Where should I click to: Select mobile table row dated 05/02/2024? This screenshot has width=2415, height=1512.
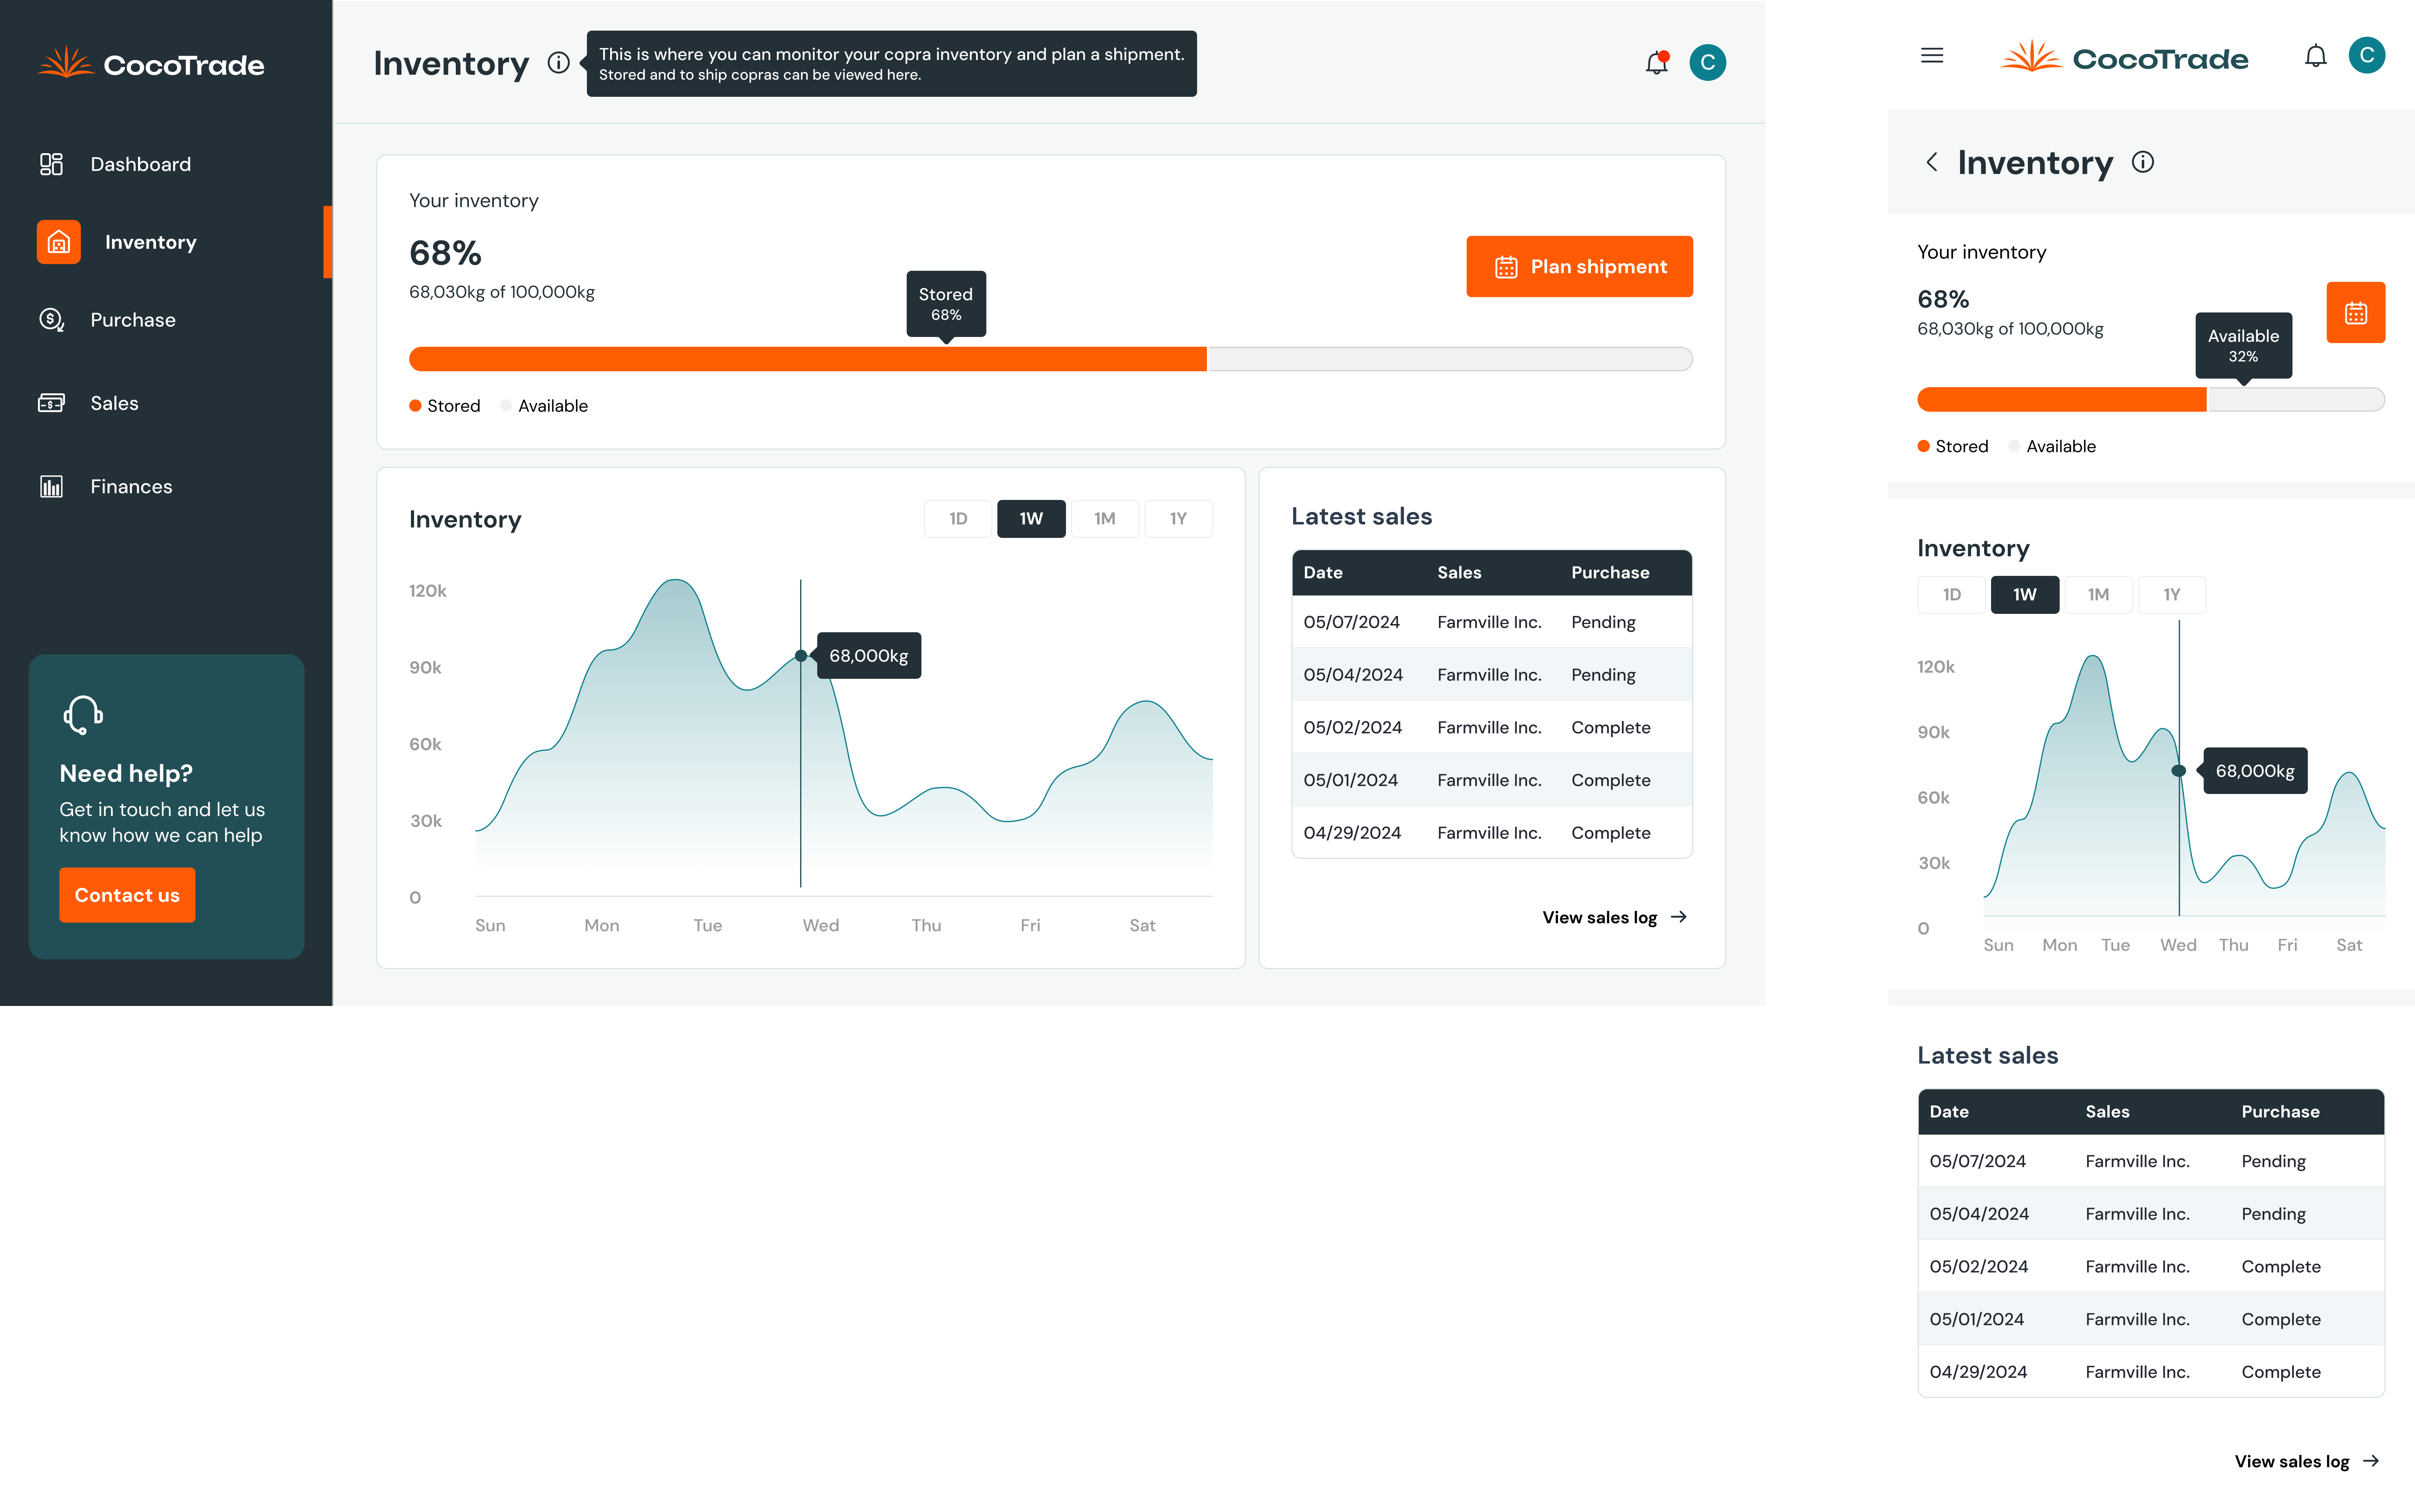point(2151,1267)
